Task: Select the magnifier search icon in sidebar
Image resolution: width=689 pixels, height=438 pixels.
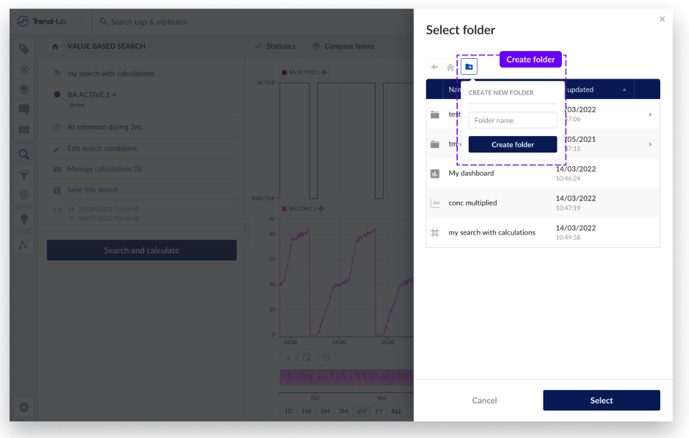Action: [24, 154]
